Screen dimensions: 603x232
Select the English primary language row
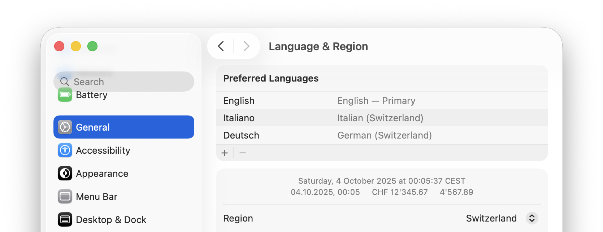pos(381,101)
